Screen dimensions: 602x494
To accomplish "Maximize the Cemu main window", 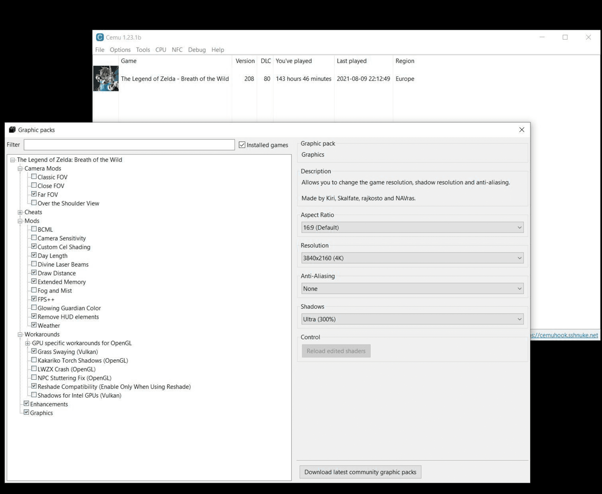I will pos(565,37).
